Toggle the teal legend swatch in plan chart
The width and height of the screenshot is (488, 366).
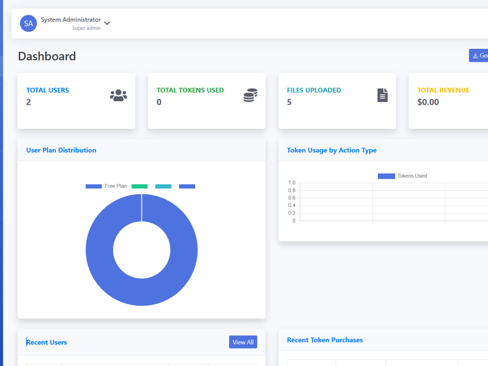tap(163, 186)
